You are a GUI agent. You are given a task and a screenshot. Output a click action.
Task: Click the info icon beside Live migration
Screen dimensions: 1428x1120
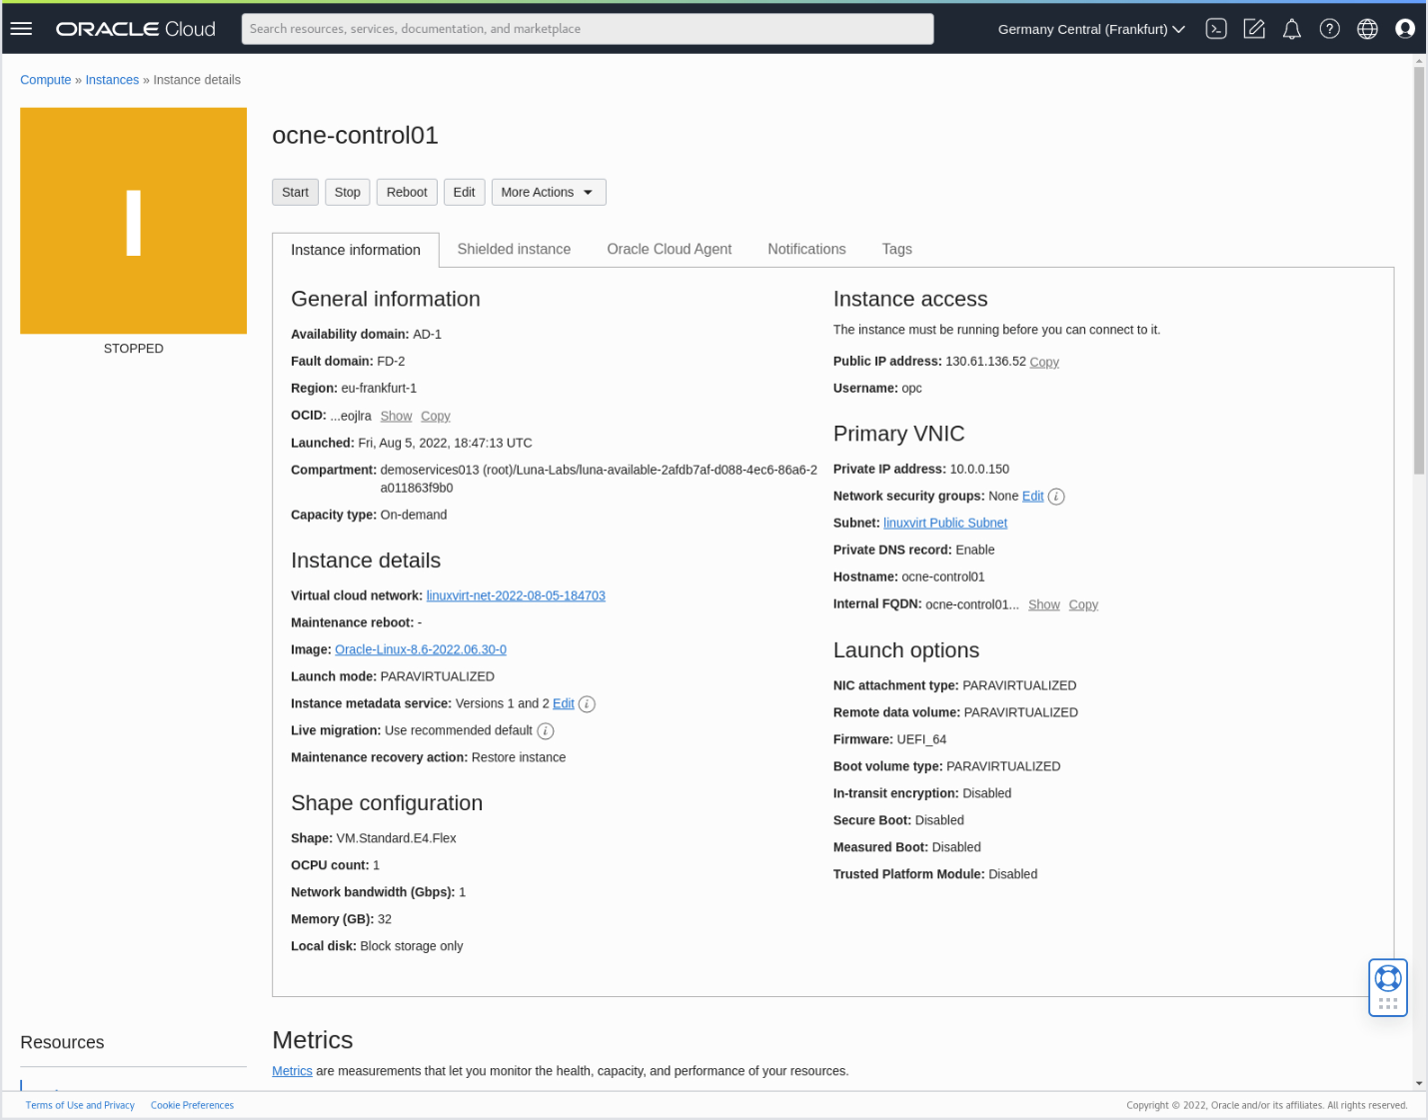(546, 730)
